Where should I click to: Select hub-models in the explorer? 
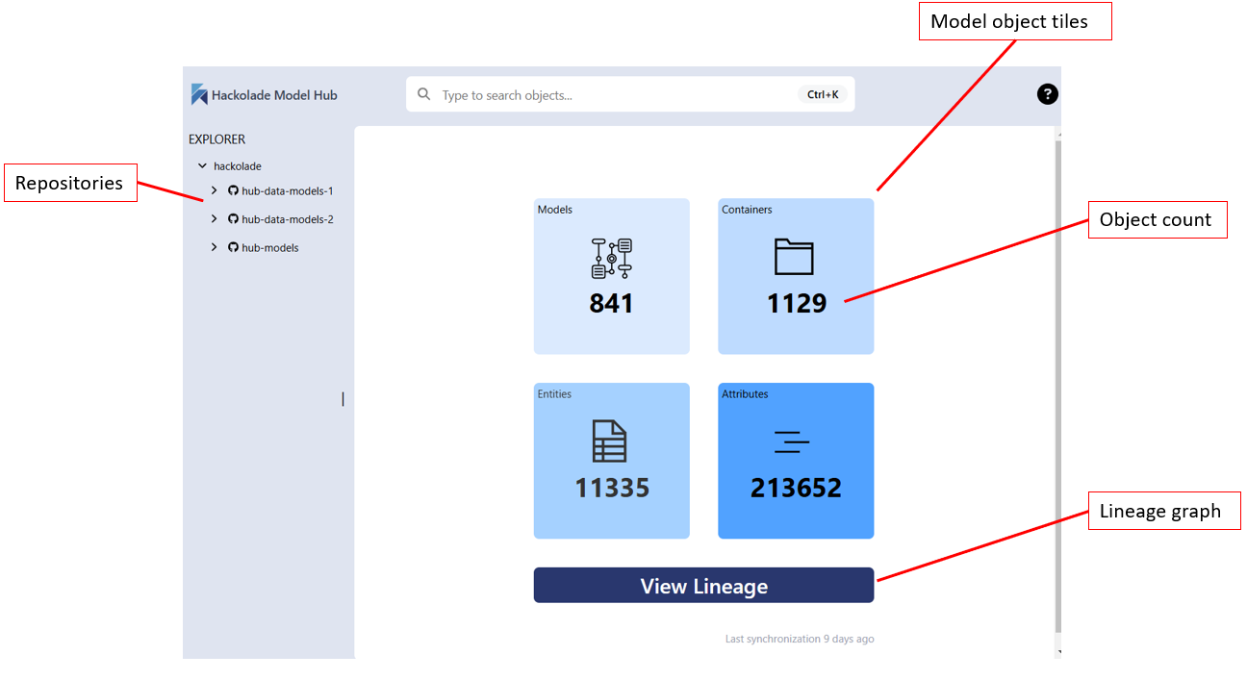(270, 248)
